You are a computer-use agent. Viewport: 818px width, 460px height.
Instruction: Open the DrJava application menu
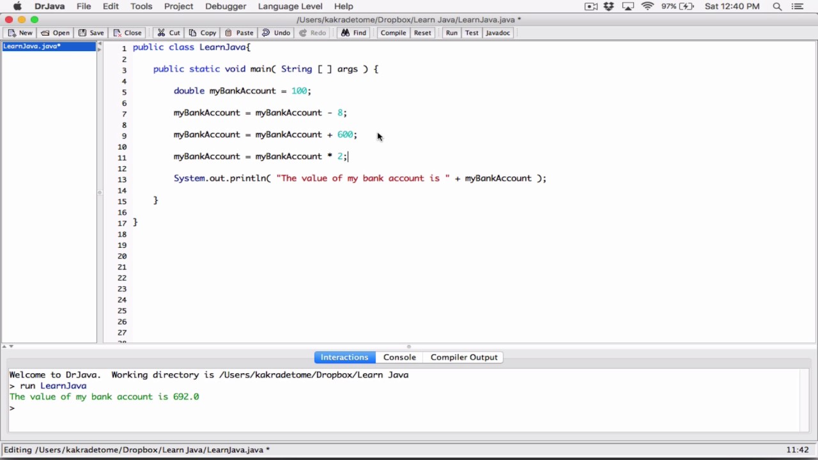[x=49, y=6]
